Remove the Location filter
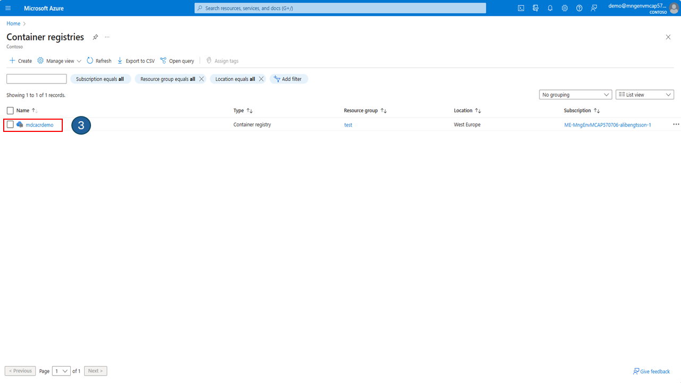This screenshot has height=383, width=681. [261, 79]
